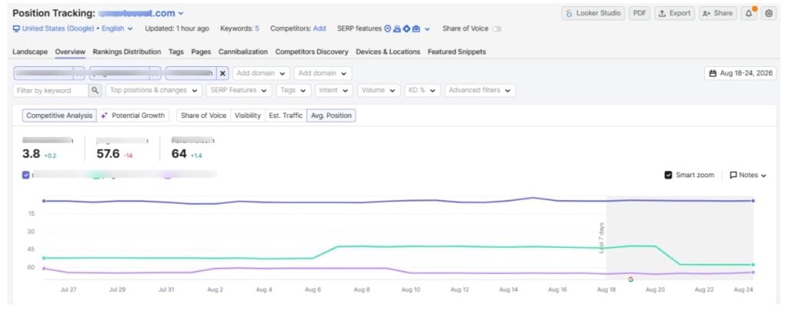Click average position value 64
Screen dimensions: 788x321
point(179,154)
